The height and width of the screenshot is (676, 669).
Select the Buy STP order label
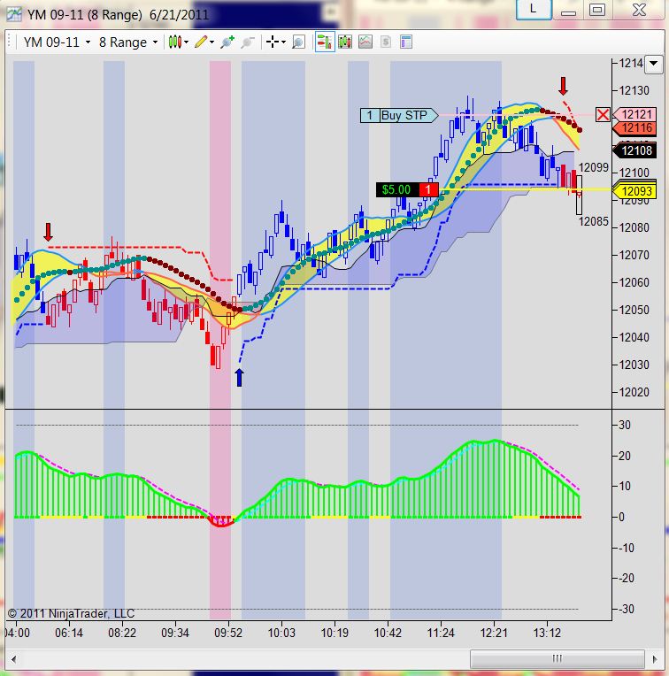pyautogui.click(x=404, y=116)
